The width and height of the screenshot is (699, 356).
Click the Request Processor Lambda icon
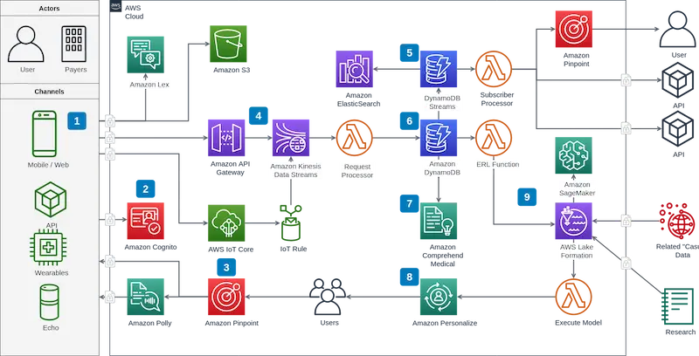coord(355,138)
